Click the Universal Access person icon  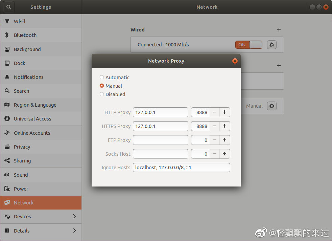7,118
